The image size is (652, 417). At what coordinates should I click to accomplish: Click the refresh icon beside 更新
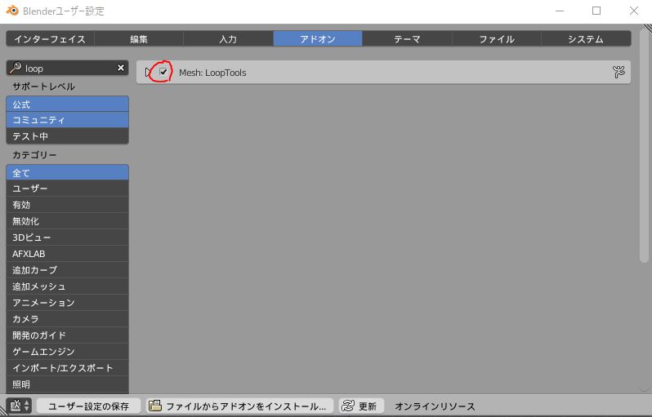click(x=347, y=406)
